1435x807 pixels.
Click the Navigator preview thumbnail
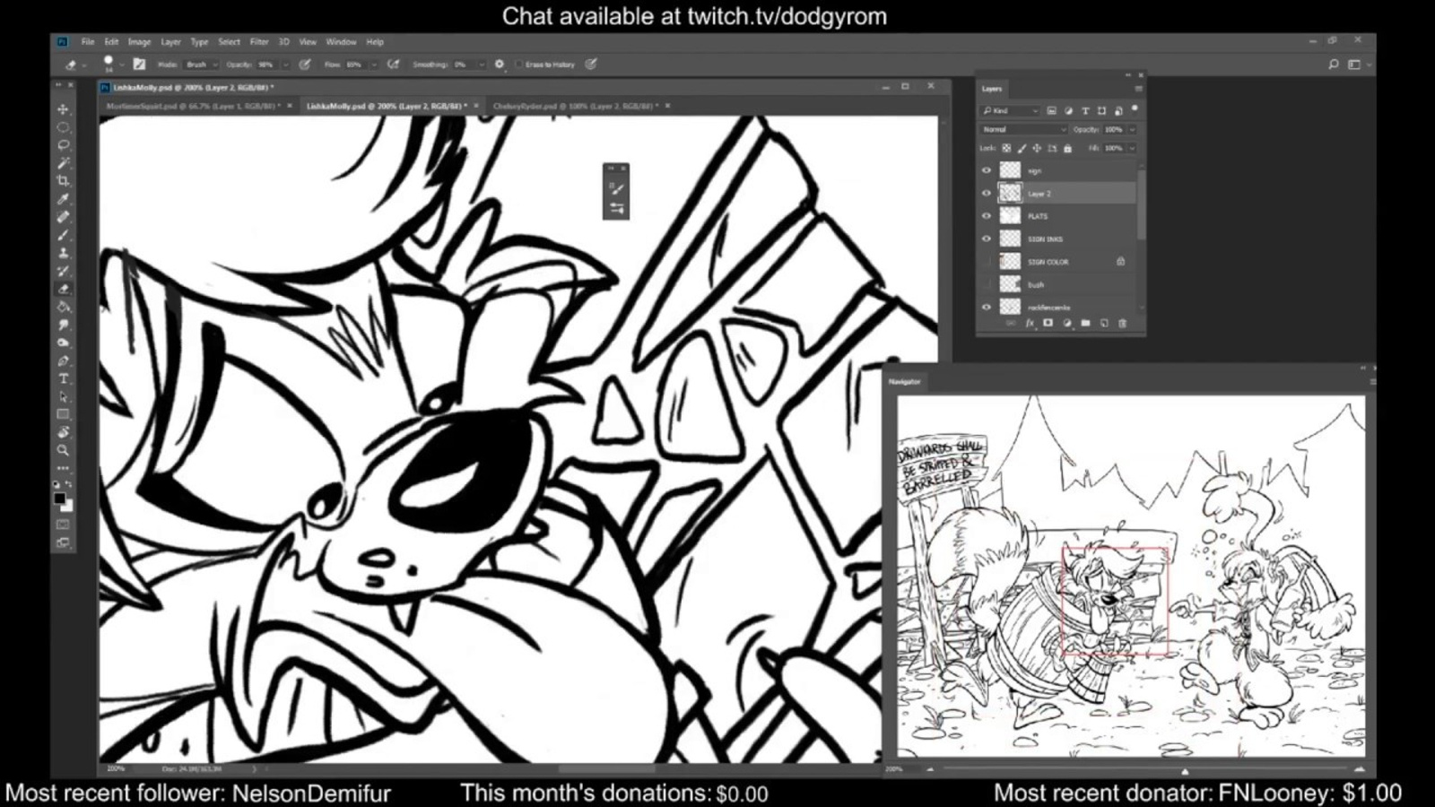tap(1131, 577)
